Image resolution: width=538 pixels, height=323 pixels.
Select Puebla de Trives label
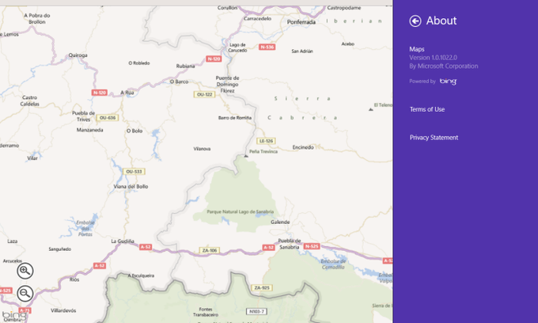tap(83, 116)
